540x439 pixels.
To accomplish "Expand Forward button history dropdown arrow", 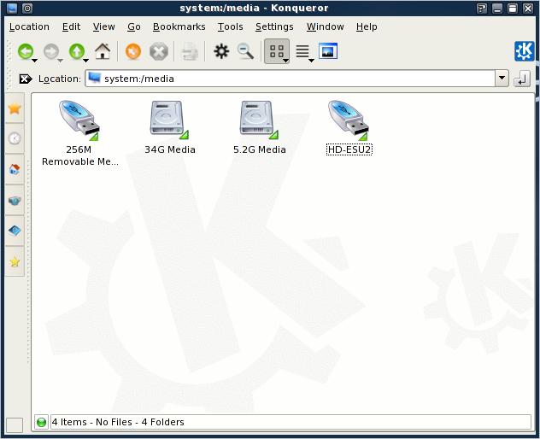I will point(61,61).
